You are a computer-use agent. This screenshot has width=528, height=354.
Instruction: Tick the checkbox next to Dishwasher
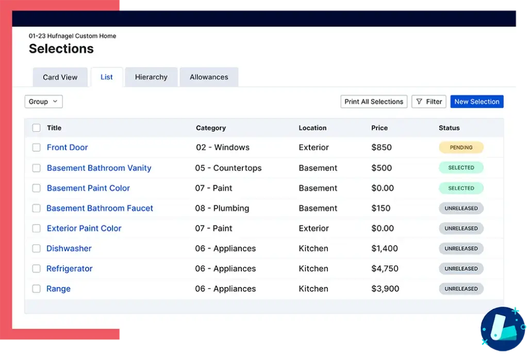coord(36,248)
